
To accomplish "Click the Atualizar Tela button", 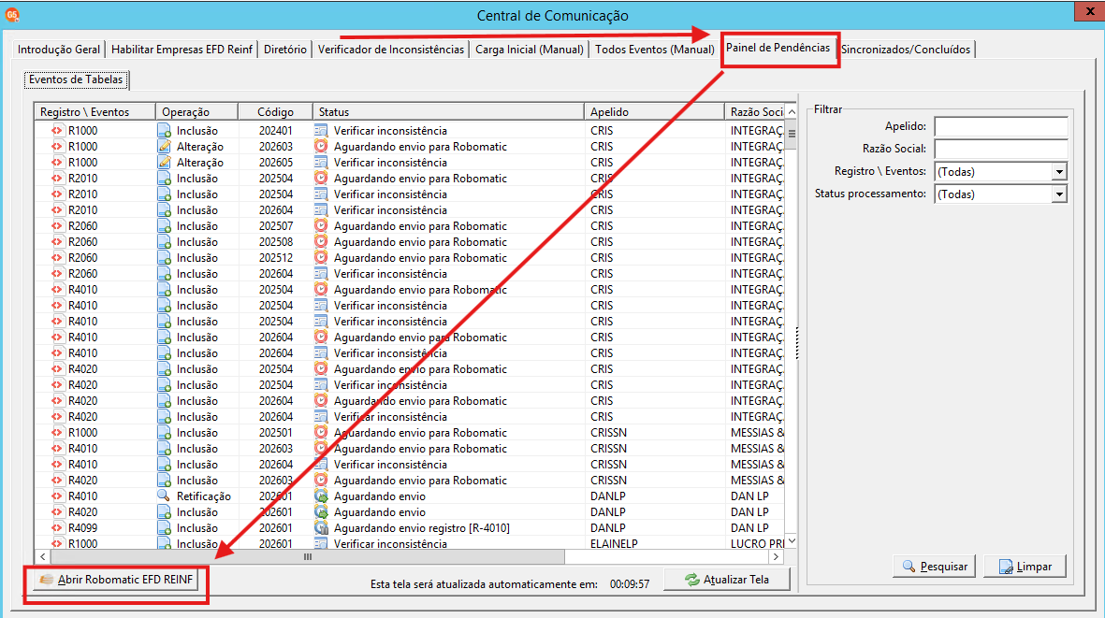I will [727, 580].
